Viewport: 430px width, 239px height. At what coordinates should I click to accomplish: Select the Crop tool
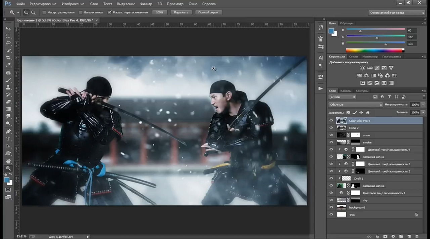[x=8, y=58]
